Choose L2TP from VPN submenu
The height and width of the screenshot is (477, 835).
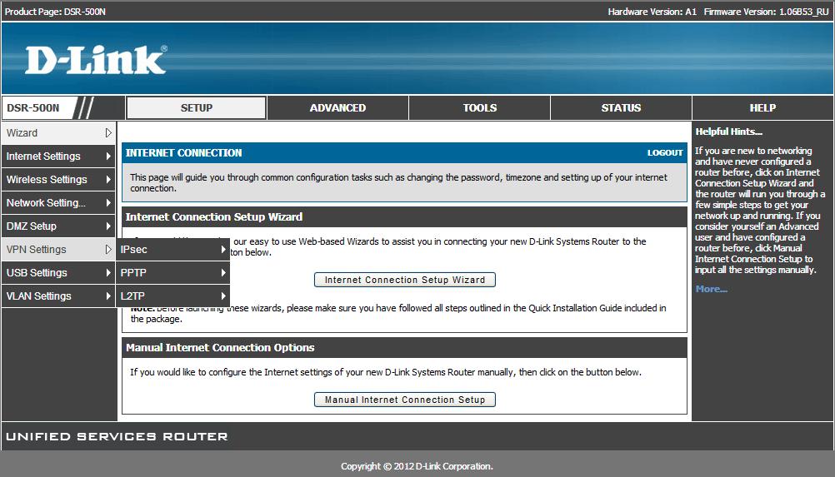click(x=172, y=296)
